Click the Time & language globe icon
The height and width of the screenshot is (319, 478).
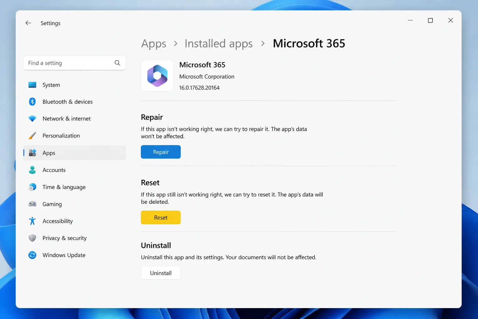point(32,187)
